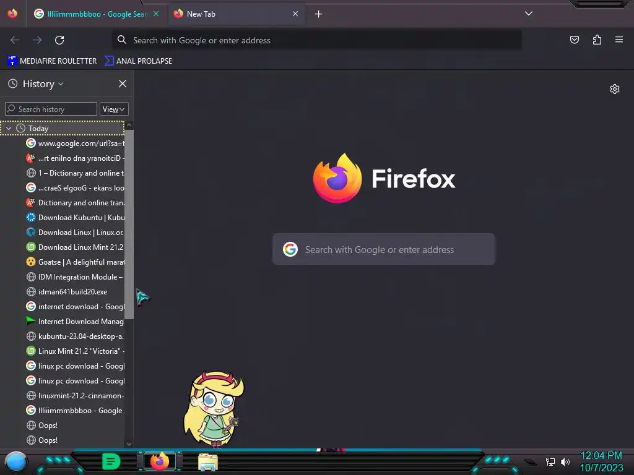Click the Linux Mint 21.2 download favicon

tap(31, 247)
